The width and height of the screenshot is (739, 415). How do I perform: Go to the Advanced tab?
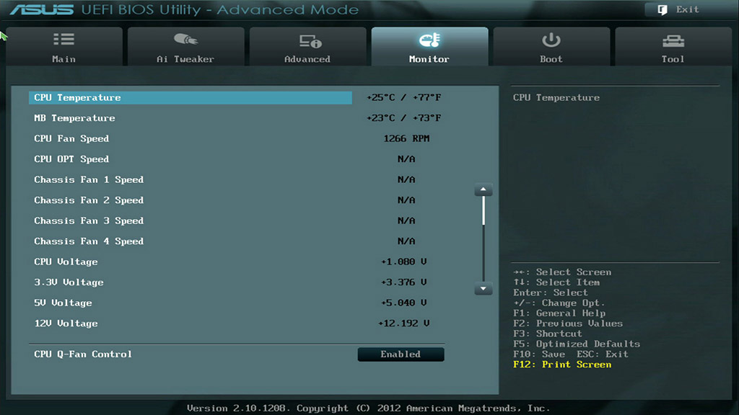[x=307, y=46]
